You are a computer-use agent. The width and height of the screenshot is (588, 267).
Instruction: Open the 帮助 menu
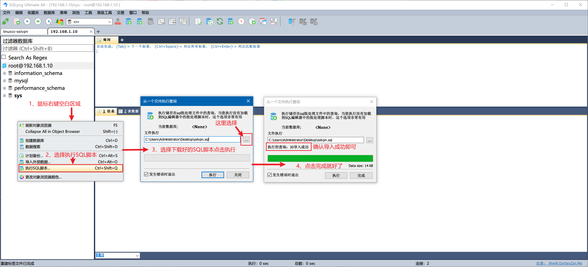coord(145,13)
